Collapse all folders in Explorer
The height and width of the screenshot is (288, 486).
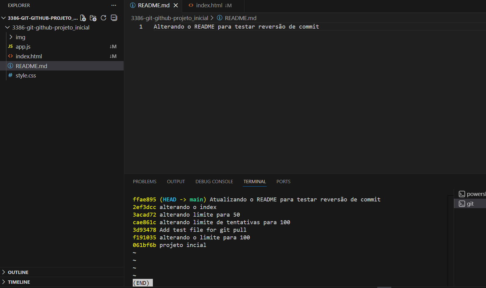[x=114, y=18]
